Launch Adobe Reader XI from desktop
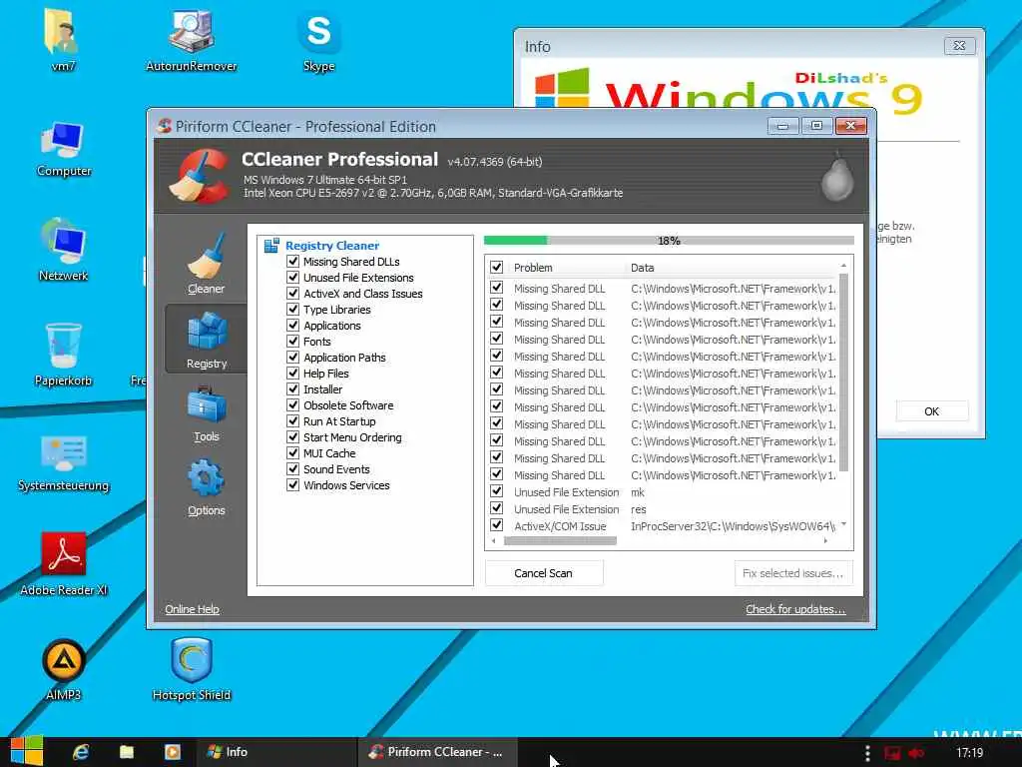This screenshot has width=1022, height=767. click(x=63, y=564)
